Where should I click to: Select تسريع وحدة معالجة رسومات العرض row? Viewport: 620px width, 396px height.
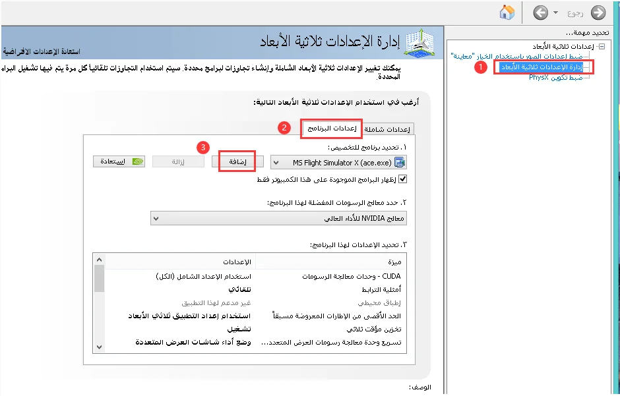[x=255, y=343]
